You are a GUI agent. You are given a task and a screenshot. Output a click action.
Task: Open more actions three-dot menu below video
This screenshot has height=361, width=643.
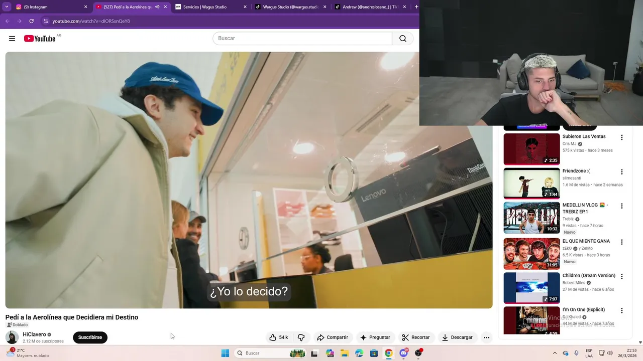[486, 337]
